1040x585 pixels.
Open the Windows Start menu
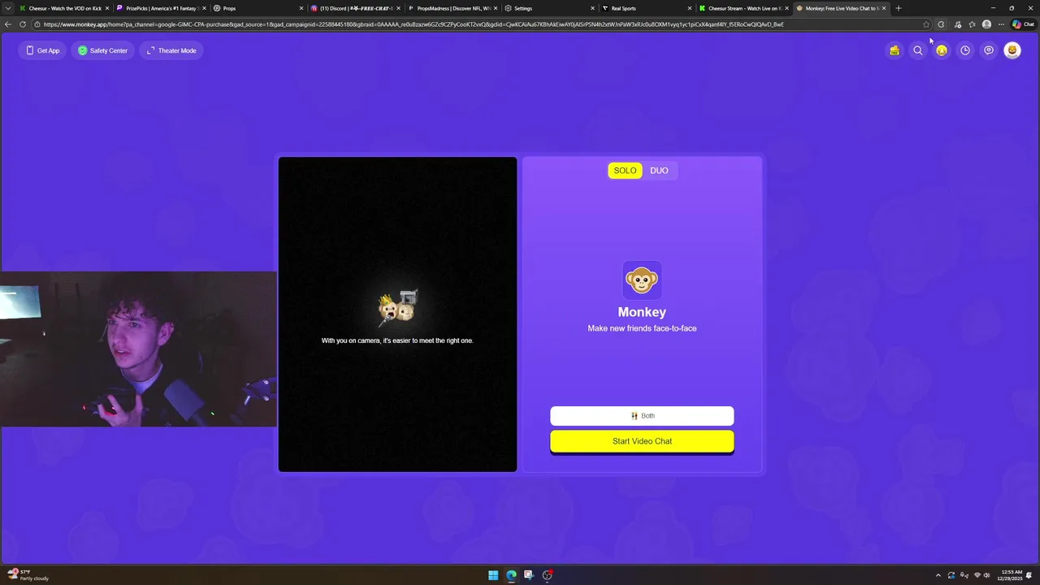(x=493, y=575)
